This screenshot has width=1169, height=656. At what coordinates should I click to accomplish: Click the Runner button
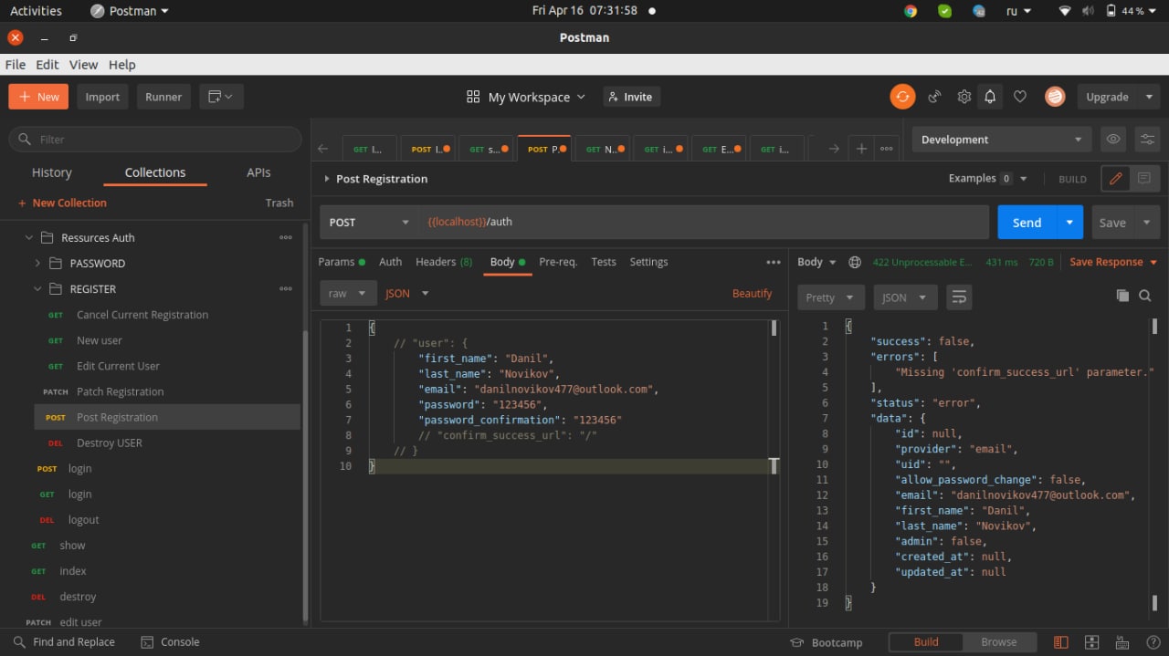[163, 97]
